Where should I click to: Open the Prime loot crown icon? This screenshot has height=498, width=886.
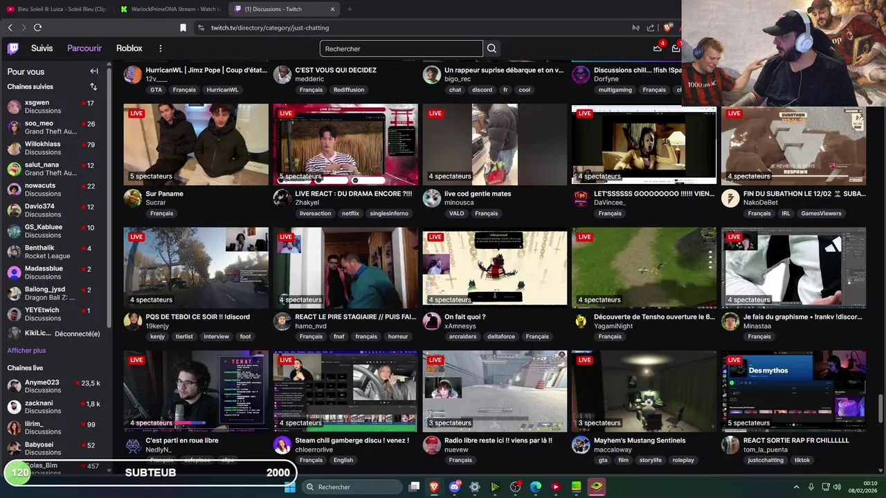(x=658, y=48)
